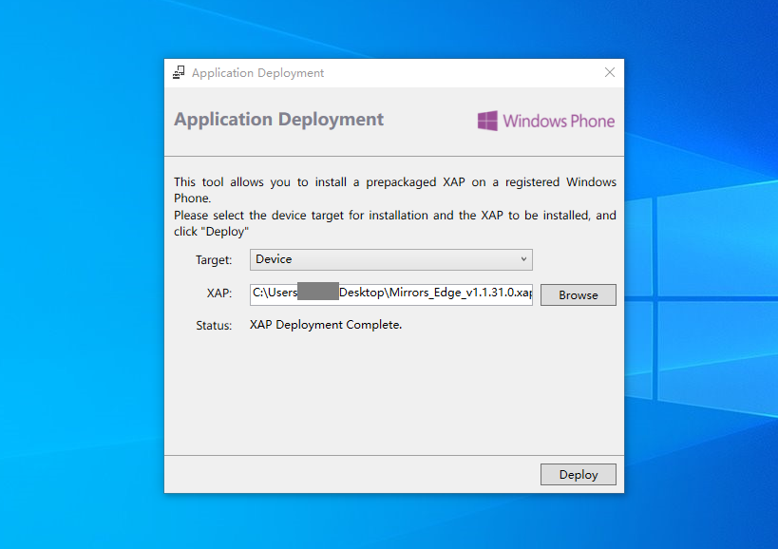
Task: Click the purple Windows Phone text
Action: coord(559,121)
